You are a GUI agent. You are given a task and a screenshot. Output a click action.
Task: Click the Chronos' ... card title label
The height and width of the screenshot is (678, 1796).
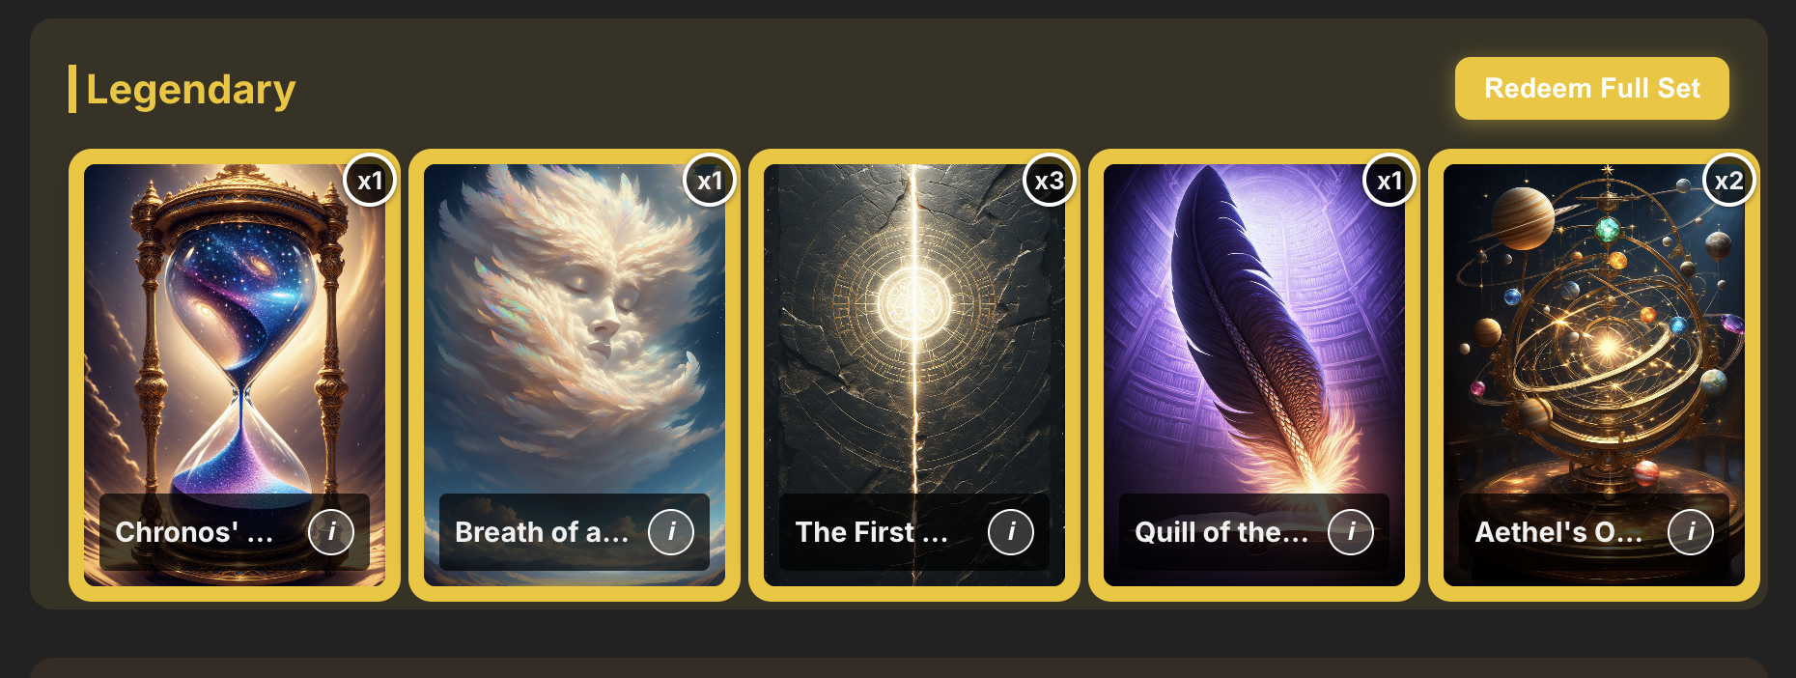pos(194,532)
